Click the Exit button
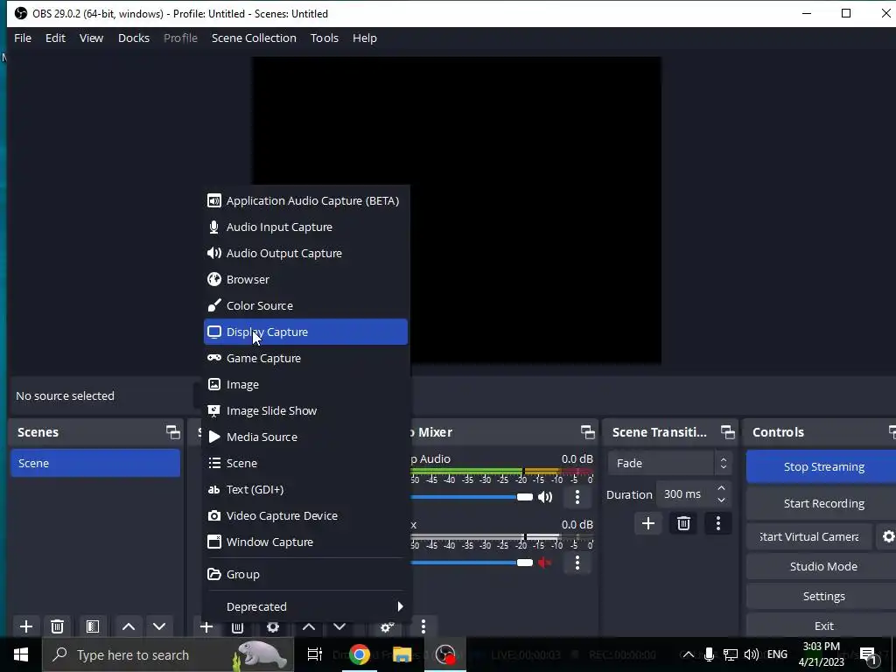The height and width of the screenshot is (672, 896). [x=822, y=626]
